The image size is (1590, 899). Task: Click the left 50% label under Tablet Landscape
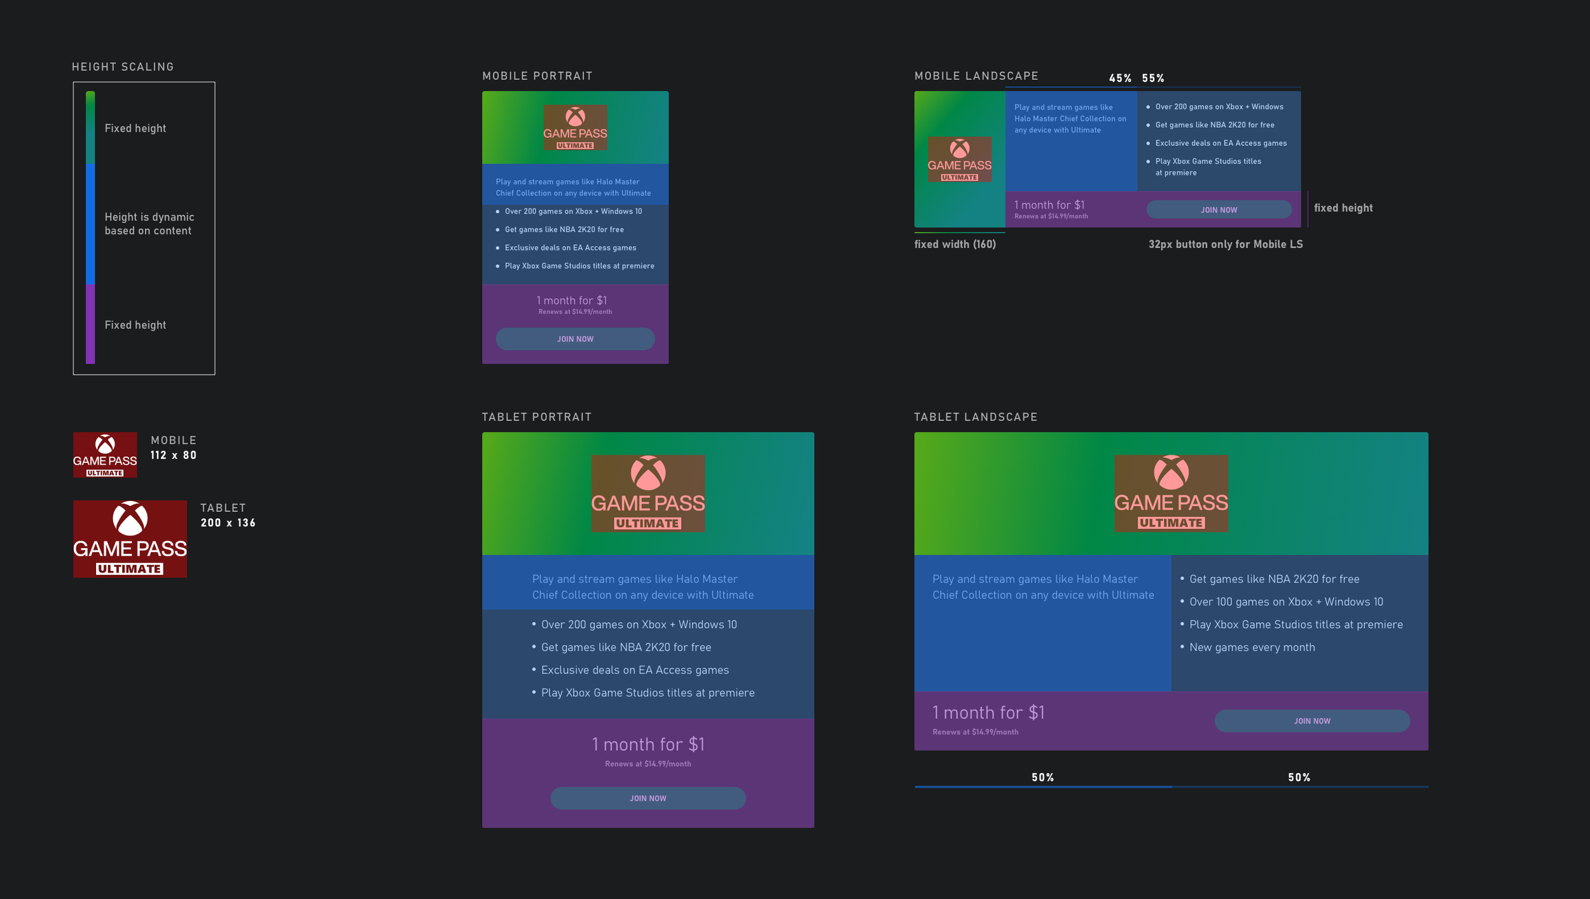pyautogui.click(x=1042, y=778)
